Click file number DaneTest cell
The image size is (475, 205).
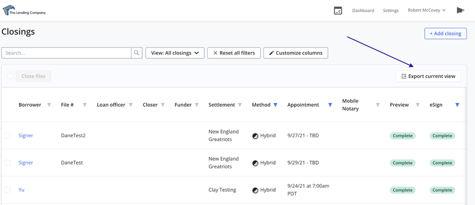point(72,162)
